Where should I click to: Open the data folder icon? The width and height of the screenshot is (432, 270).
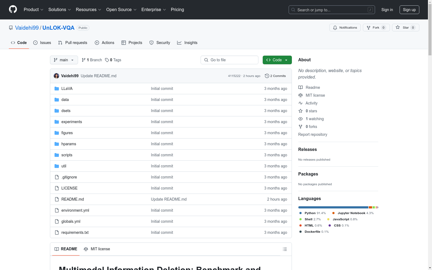pos(57,100)
